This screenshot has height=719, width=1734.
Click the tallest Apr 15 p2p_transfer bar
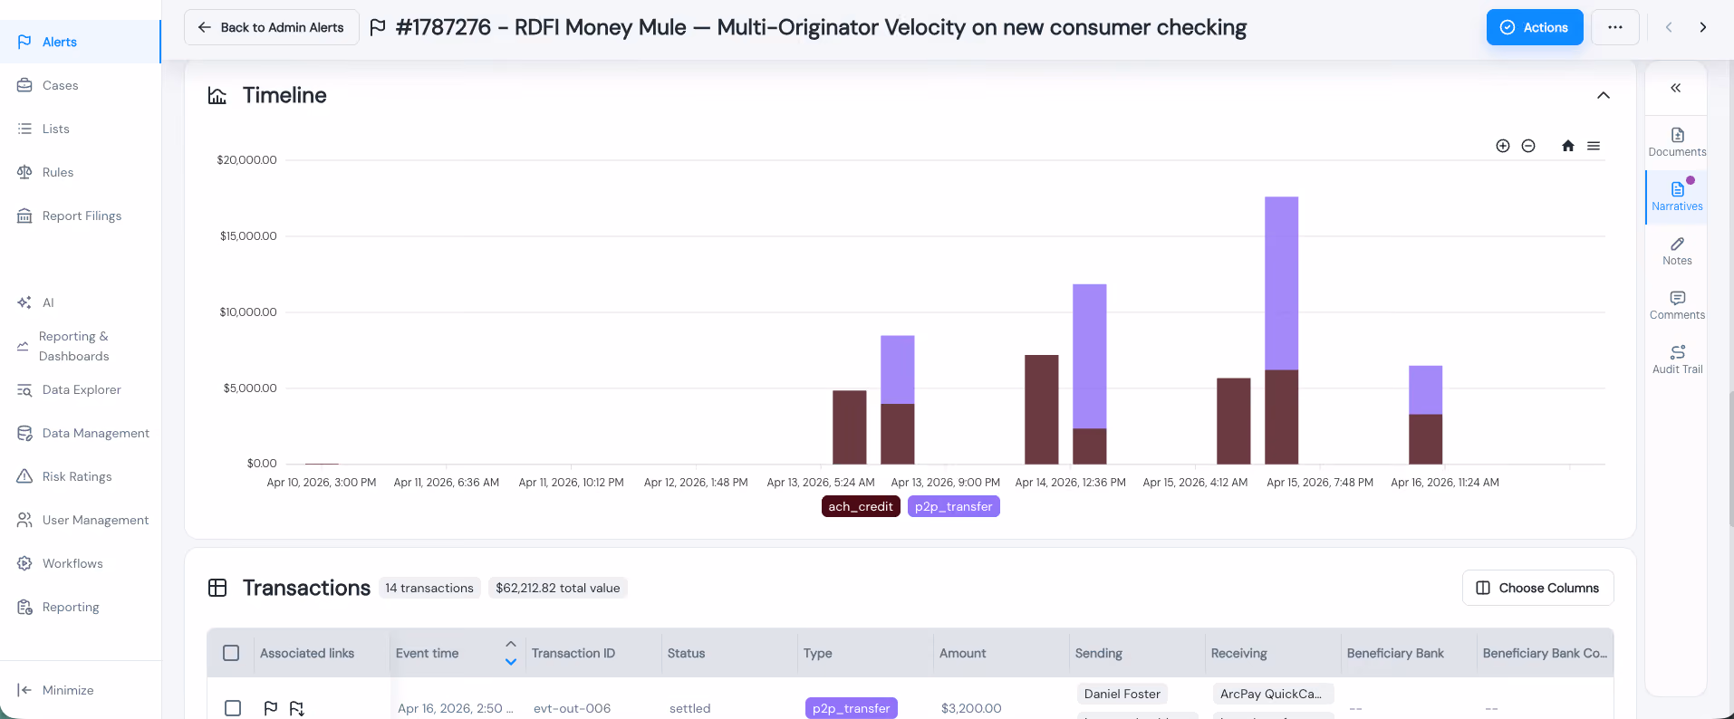coord(1281,283)
